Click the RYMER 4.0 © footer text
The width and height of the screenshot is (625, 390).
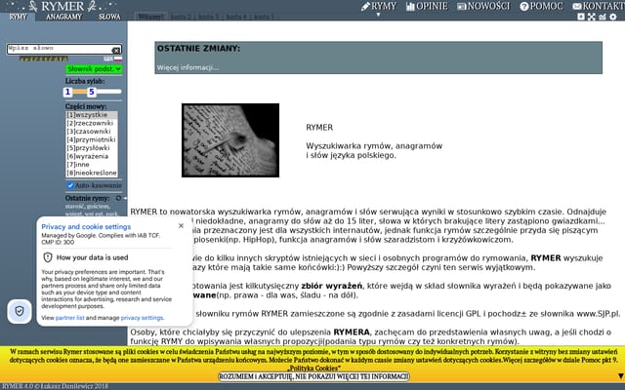tap(55, 386)
